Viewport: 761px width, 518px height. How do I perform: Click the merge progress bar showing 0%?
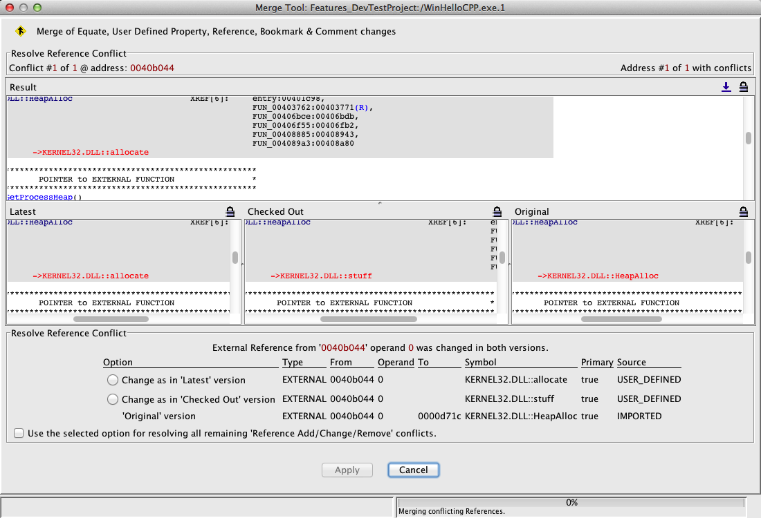[x=571, y=503]
